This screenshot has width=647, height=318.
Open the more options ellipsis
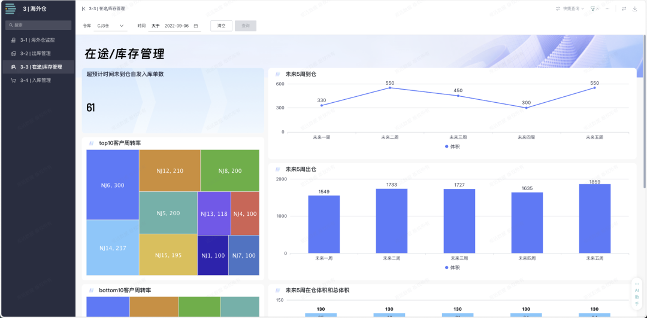point(607,8)
